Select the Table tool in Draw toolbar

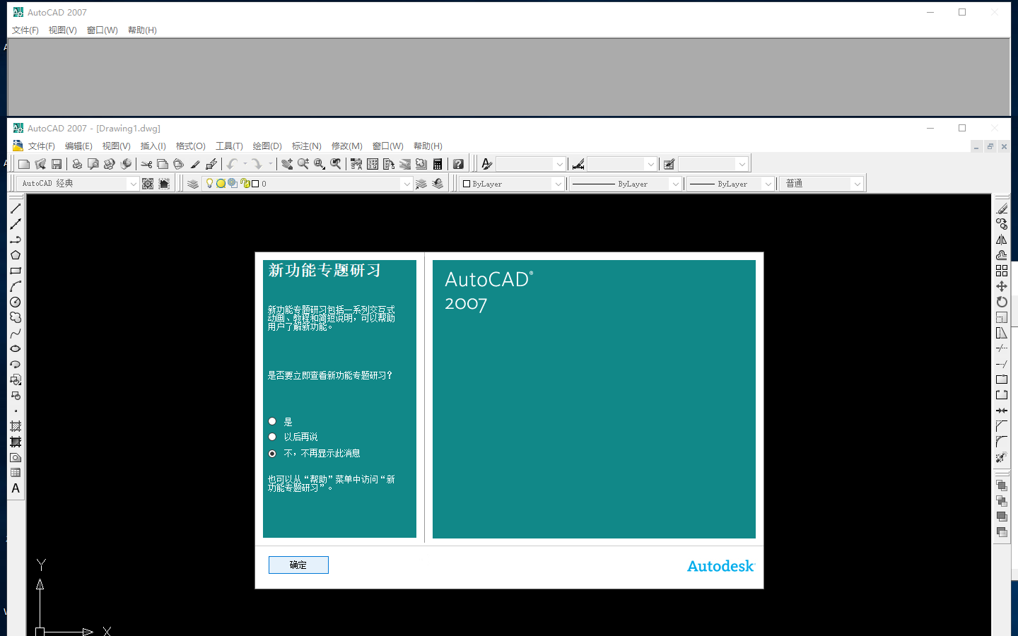coord(16,473)
